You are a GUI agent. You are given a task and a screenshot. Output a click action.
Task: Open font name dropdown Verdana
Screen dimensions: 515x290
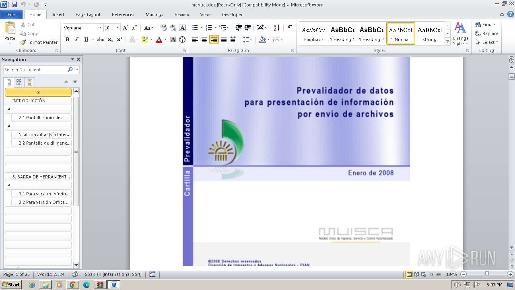click(100, 28)
